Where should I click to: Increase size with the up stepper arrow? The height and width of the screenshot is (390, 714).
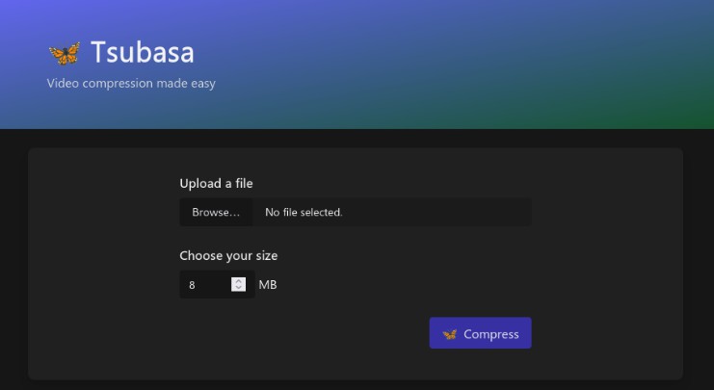(238, 281)
